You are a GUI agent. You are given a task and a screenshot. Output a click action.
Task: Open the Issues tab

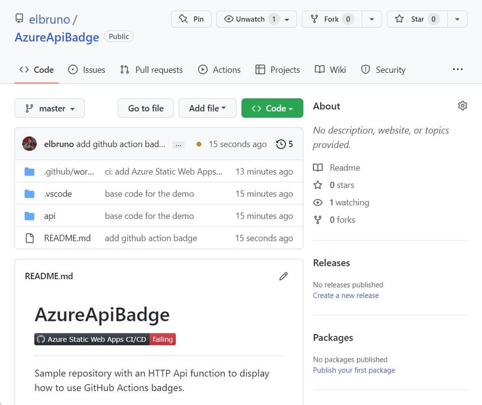87,70
